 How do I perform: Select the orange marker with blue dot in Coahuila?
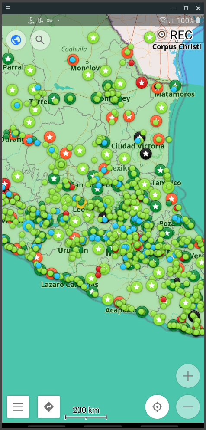73,60
